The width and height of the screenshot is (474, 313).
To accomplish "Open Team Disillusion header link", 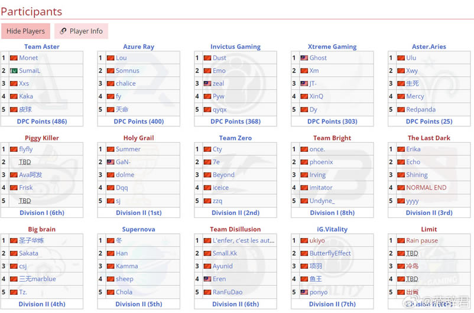I will pos(235,230).
